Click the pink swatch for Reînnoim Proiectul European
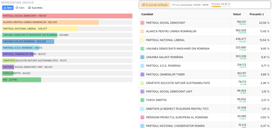Viewport: 272px width, 128px height. coord(142,117)
